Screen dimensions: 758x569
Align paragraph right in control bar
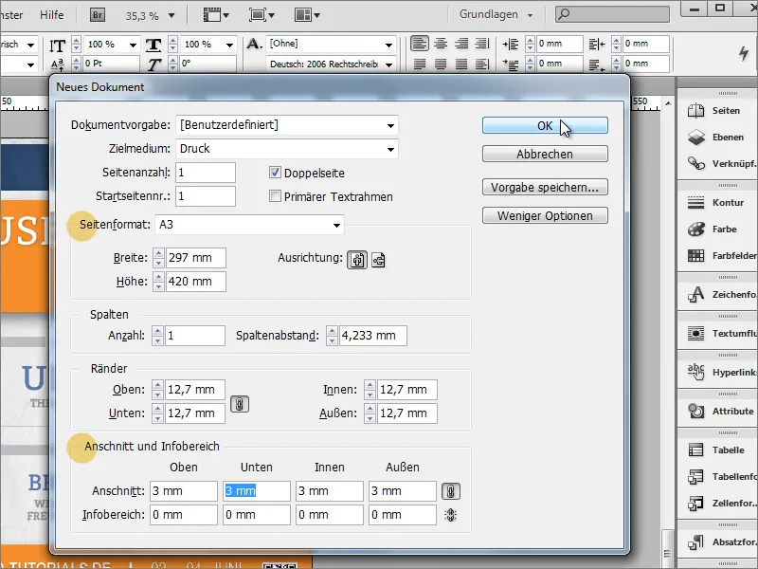click(461, 44)
